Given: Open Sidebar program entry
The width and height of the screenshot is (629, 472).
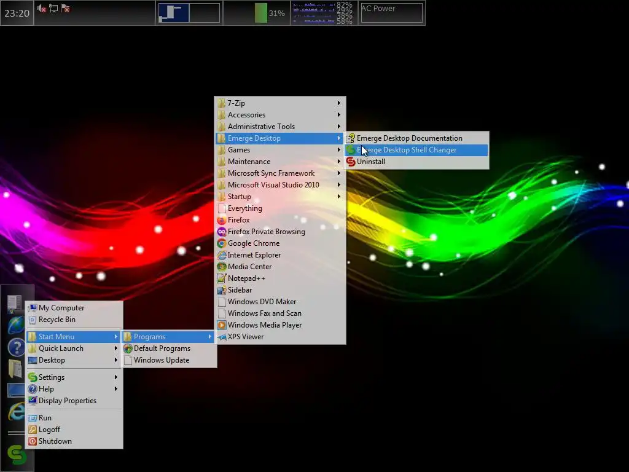Looking at the screenshot, I should [x=280, y=290].
